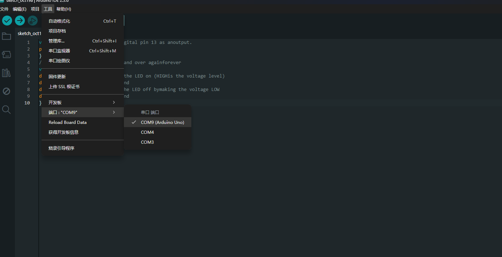Select 上传 SSL 根证书 menu entry
Screen dimensions: 502x257
pyautogui.click(x=83, y=86)
